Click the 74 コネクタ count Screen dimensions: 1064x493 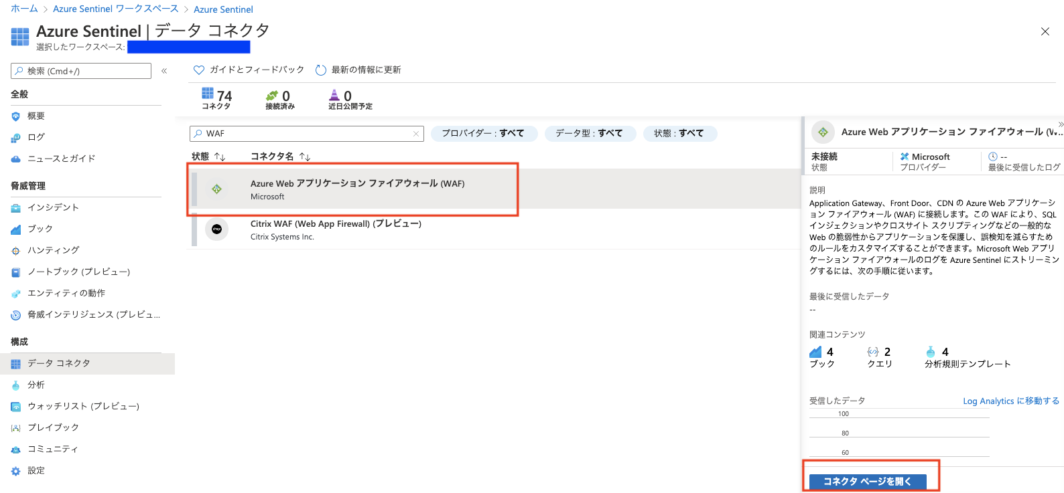coord(216,98)
